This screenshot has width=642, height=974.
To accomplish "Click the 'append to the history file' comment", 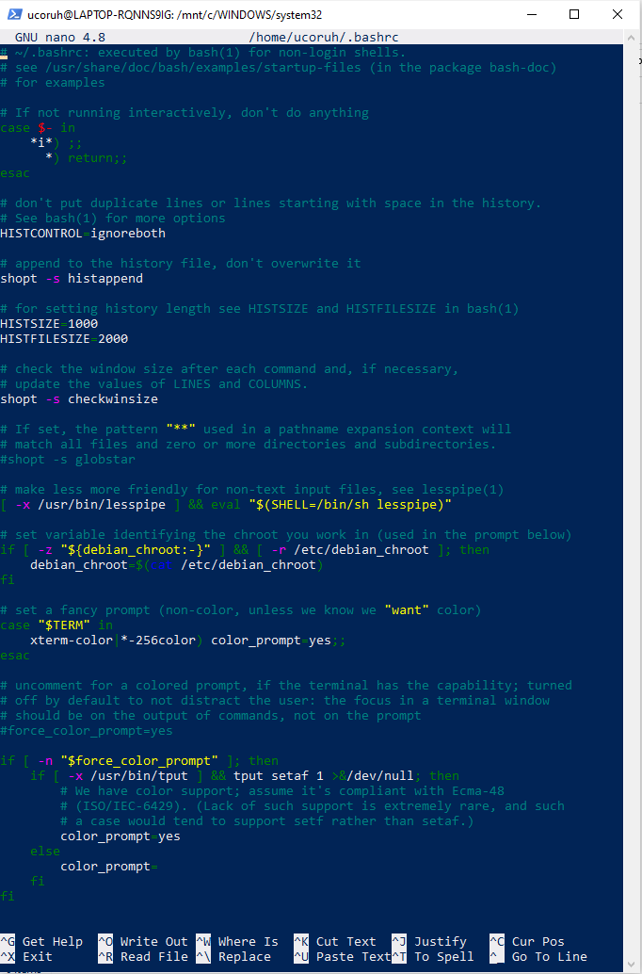I will (x=181, y=264).
